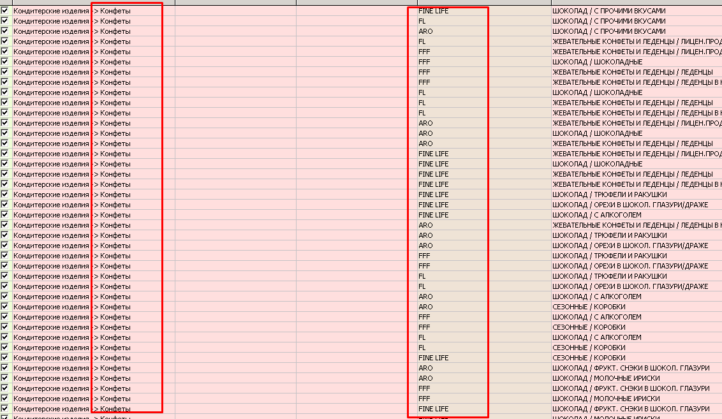The width and height of the screenshot is (722, 419).
Task: Select 'Кондитерские изделия' cell in ARO 'ЛЕДЕНЦЫ В' row
Action: pyautogui.click(x=51, y=225)
